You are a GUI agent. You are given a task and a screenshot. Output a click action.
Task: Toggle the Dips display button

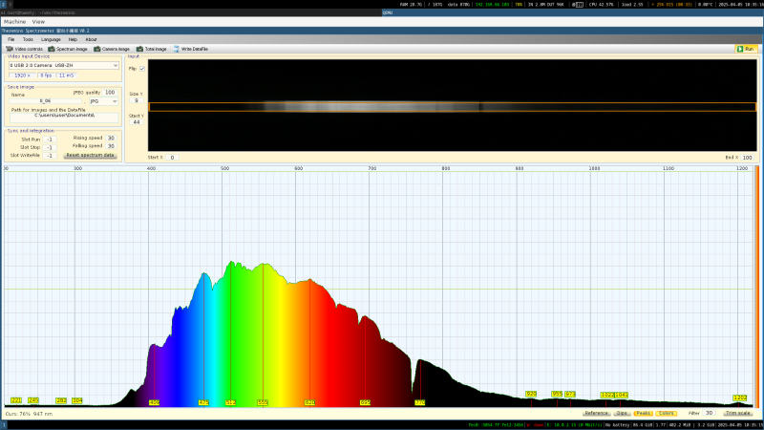[x=622, y=413]
